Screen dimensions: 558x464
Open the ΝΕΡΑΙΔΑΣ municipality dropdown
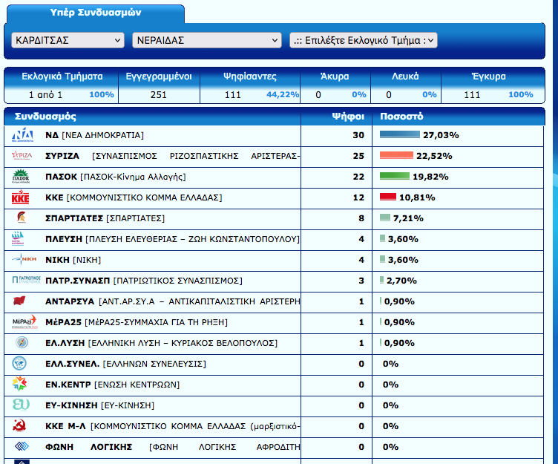pos(206,40)
